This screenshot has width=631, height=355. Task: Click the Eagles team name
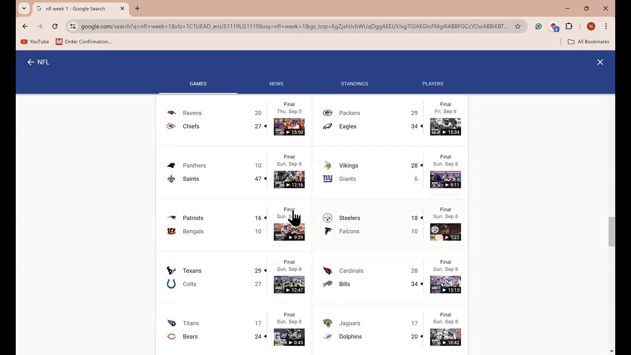click(x=348, y=126)
